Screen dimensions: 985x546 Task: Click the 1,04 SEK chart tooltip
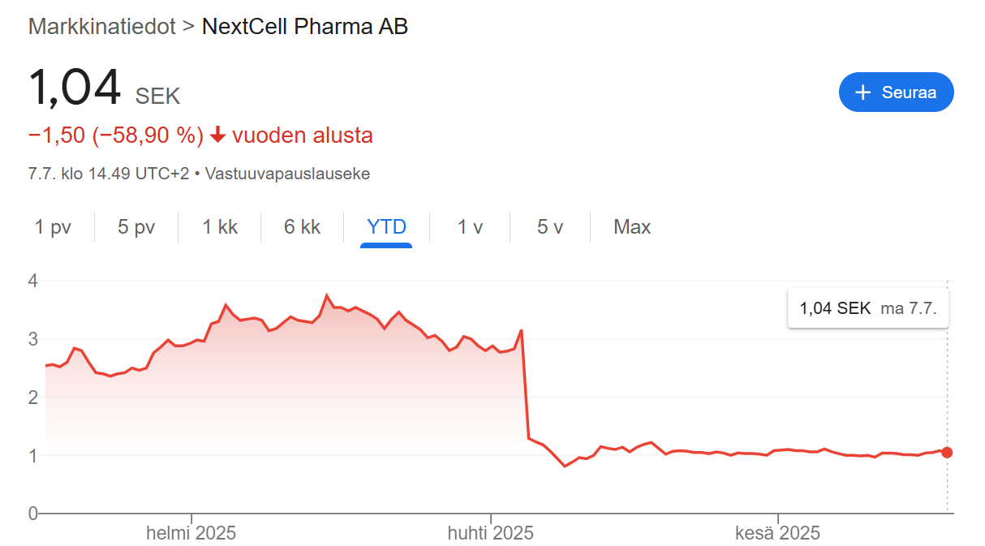pos(868,308)
